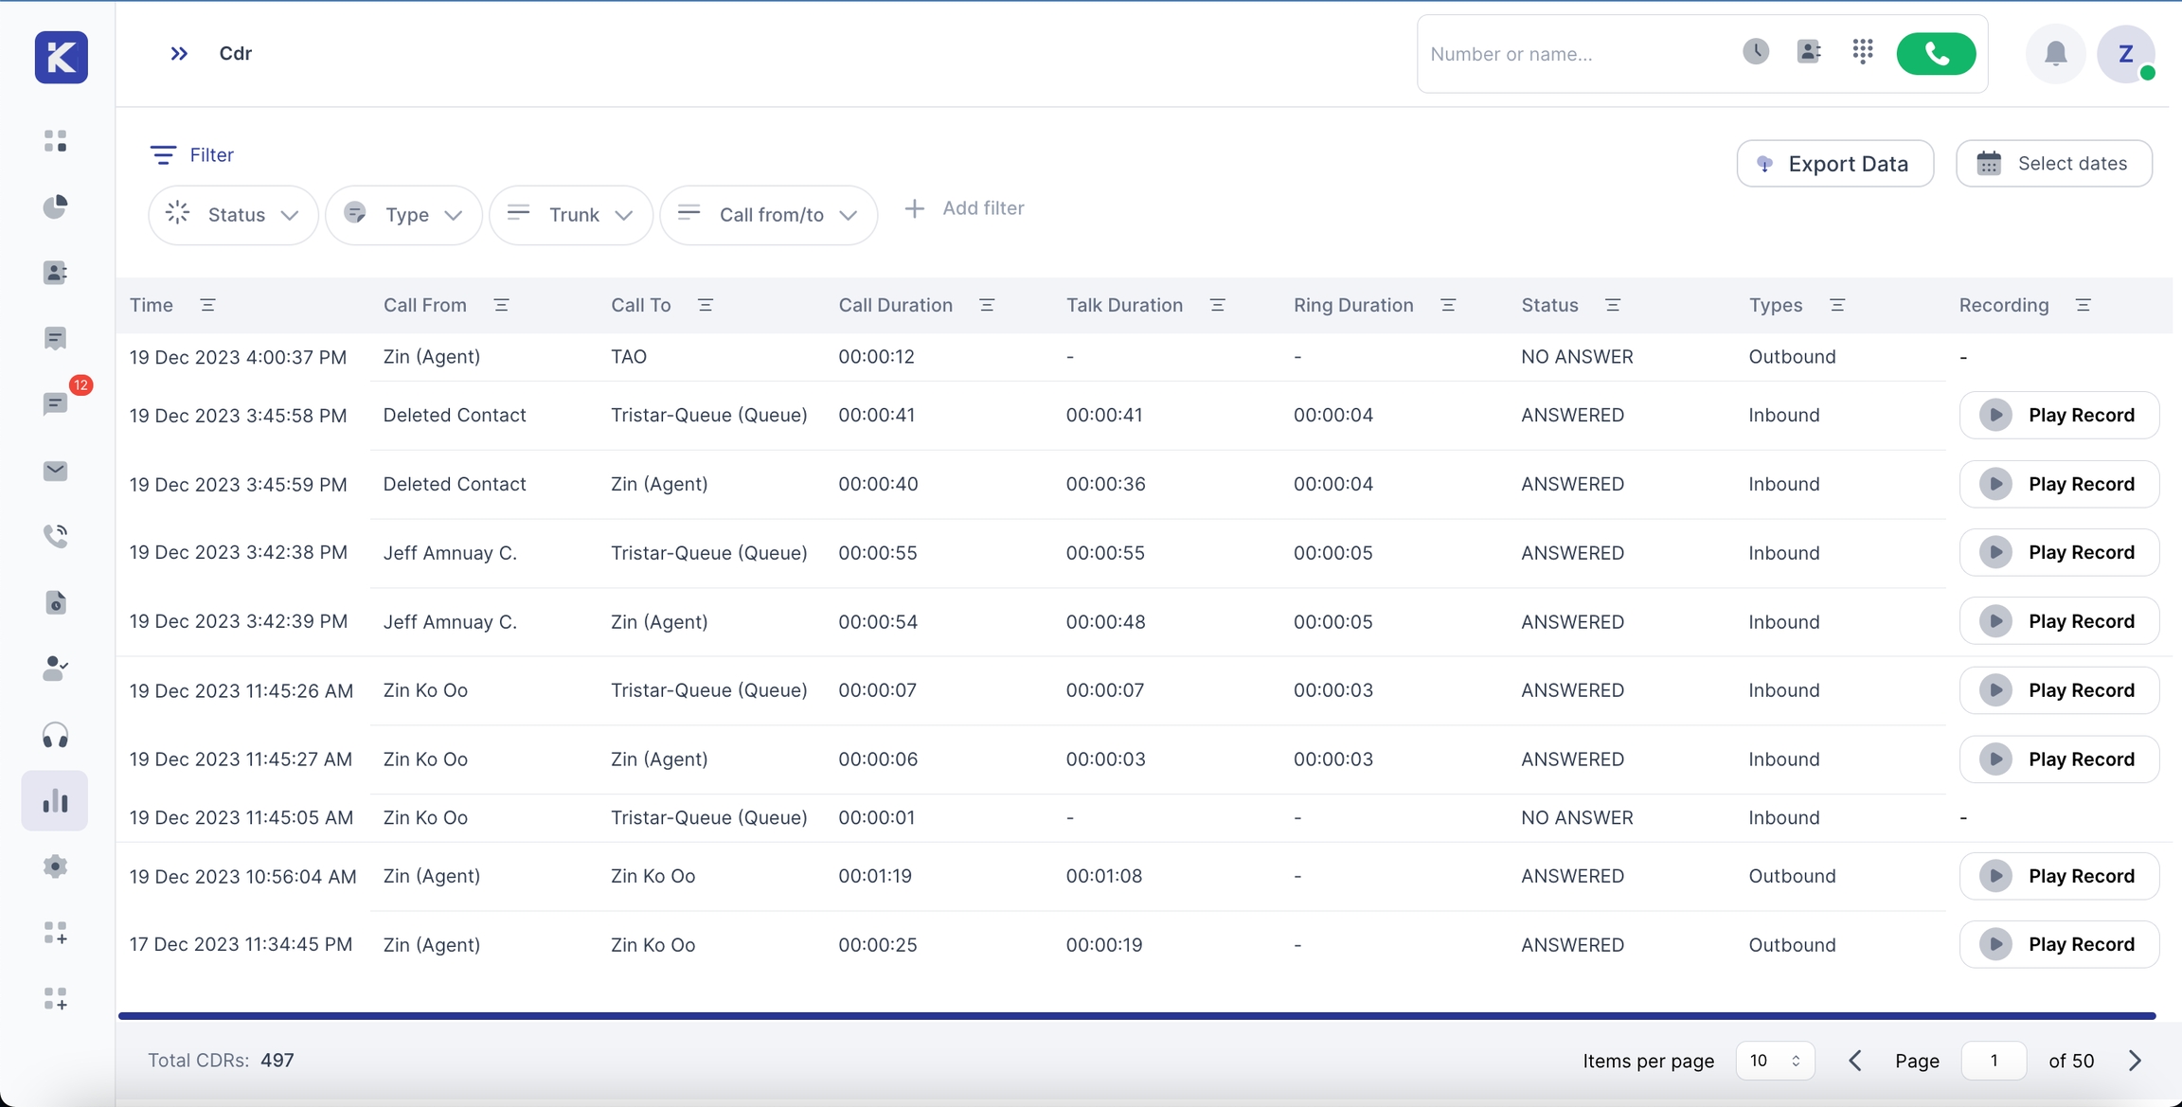Click the green call button
Viewport: 2182px width, 1107px height.
[1935, 54]
